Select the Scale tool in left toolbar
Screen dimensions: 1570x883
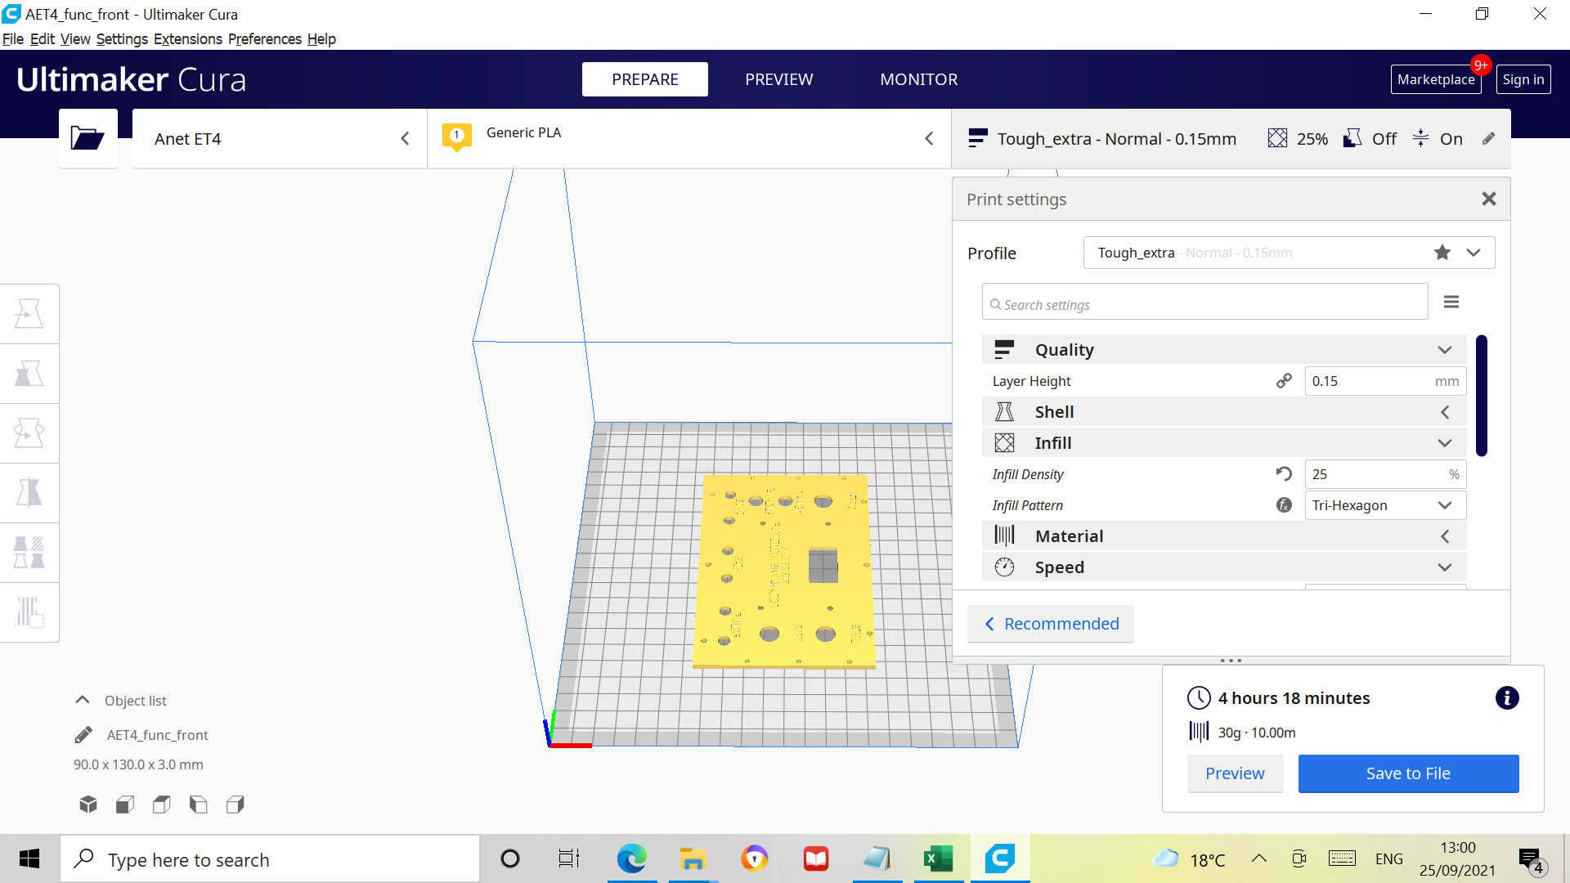(x=29, y=374)
